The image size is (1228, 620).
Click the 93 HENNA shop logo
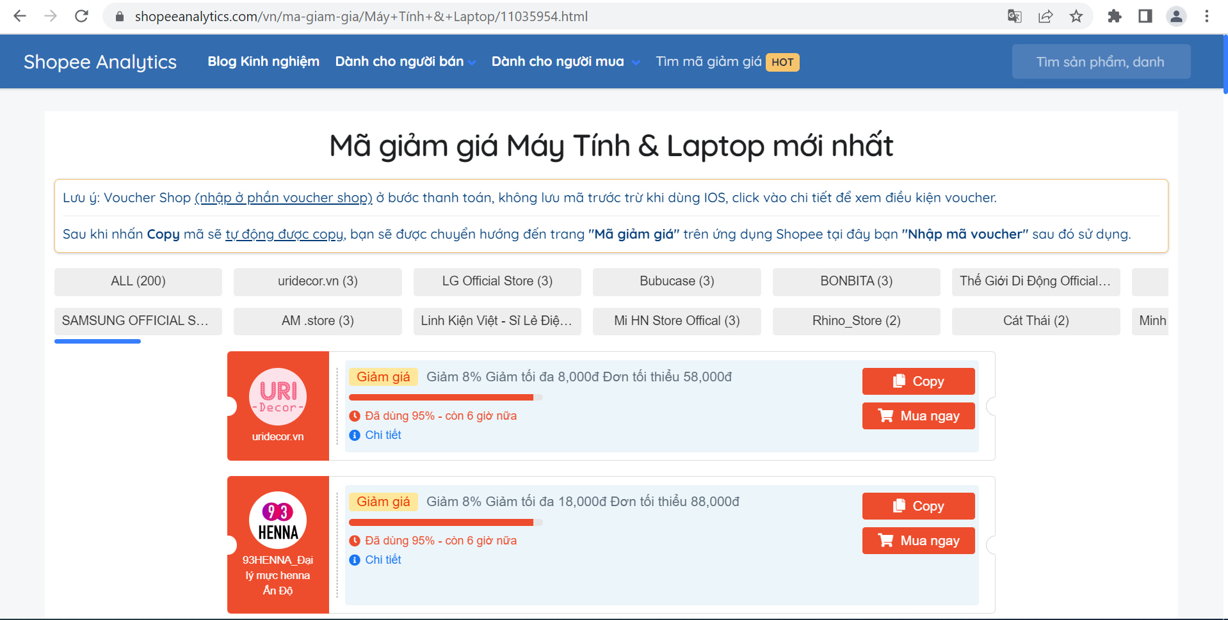click(x=278, y=520)
